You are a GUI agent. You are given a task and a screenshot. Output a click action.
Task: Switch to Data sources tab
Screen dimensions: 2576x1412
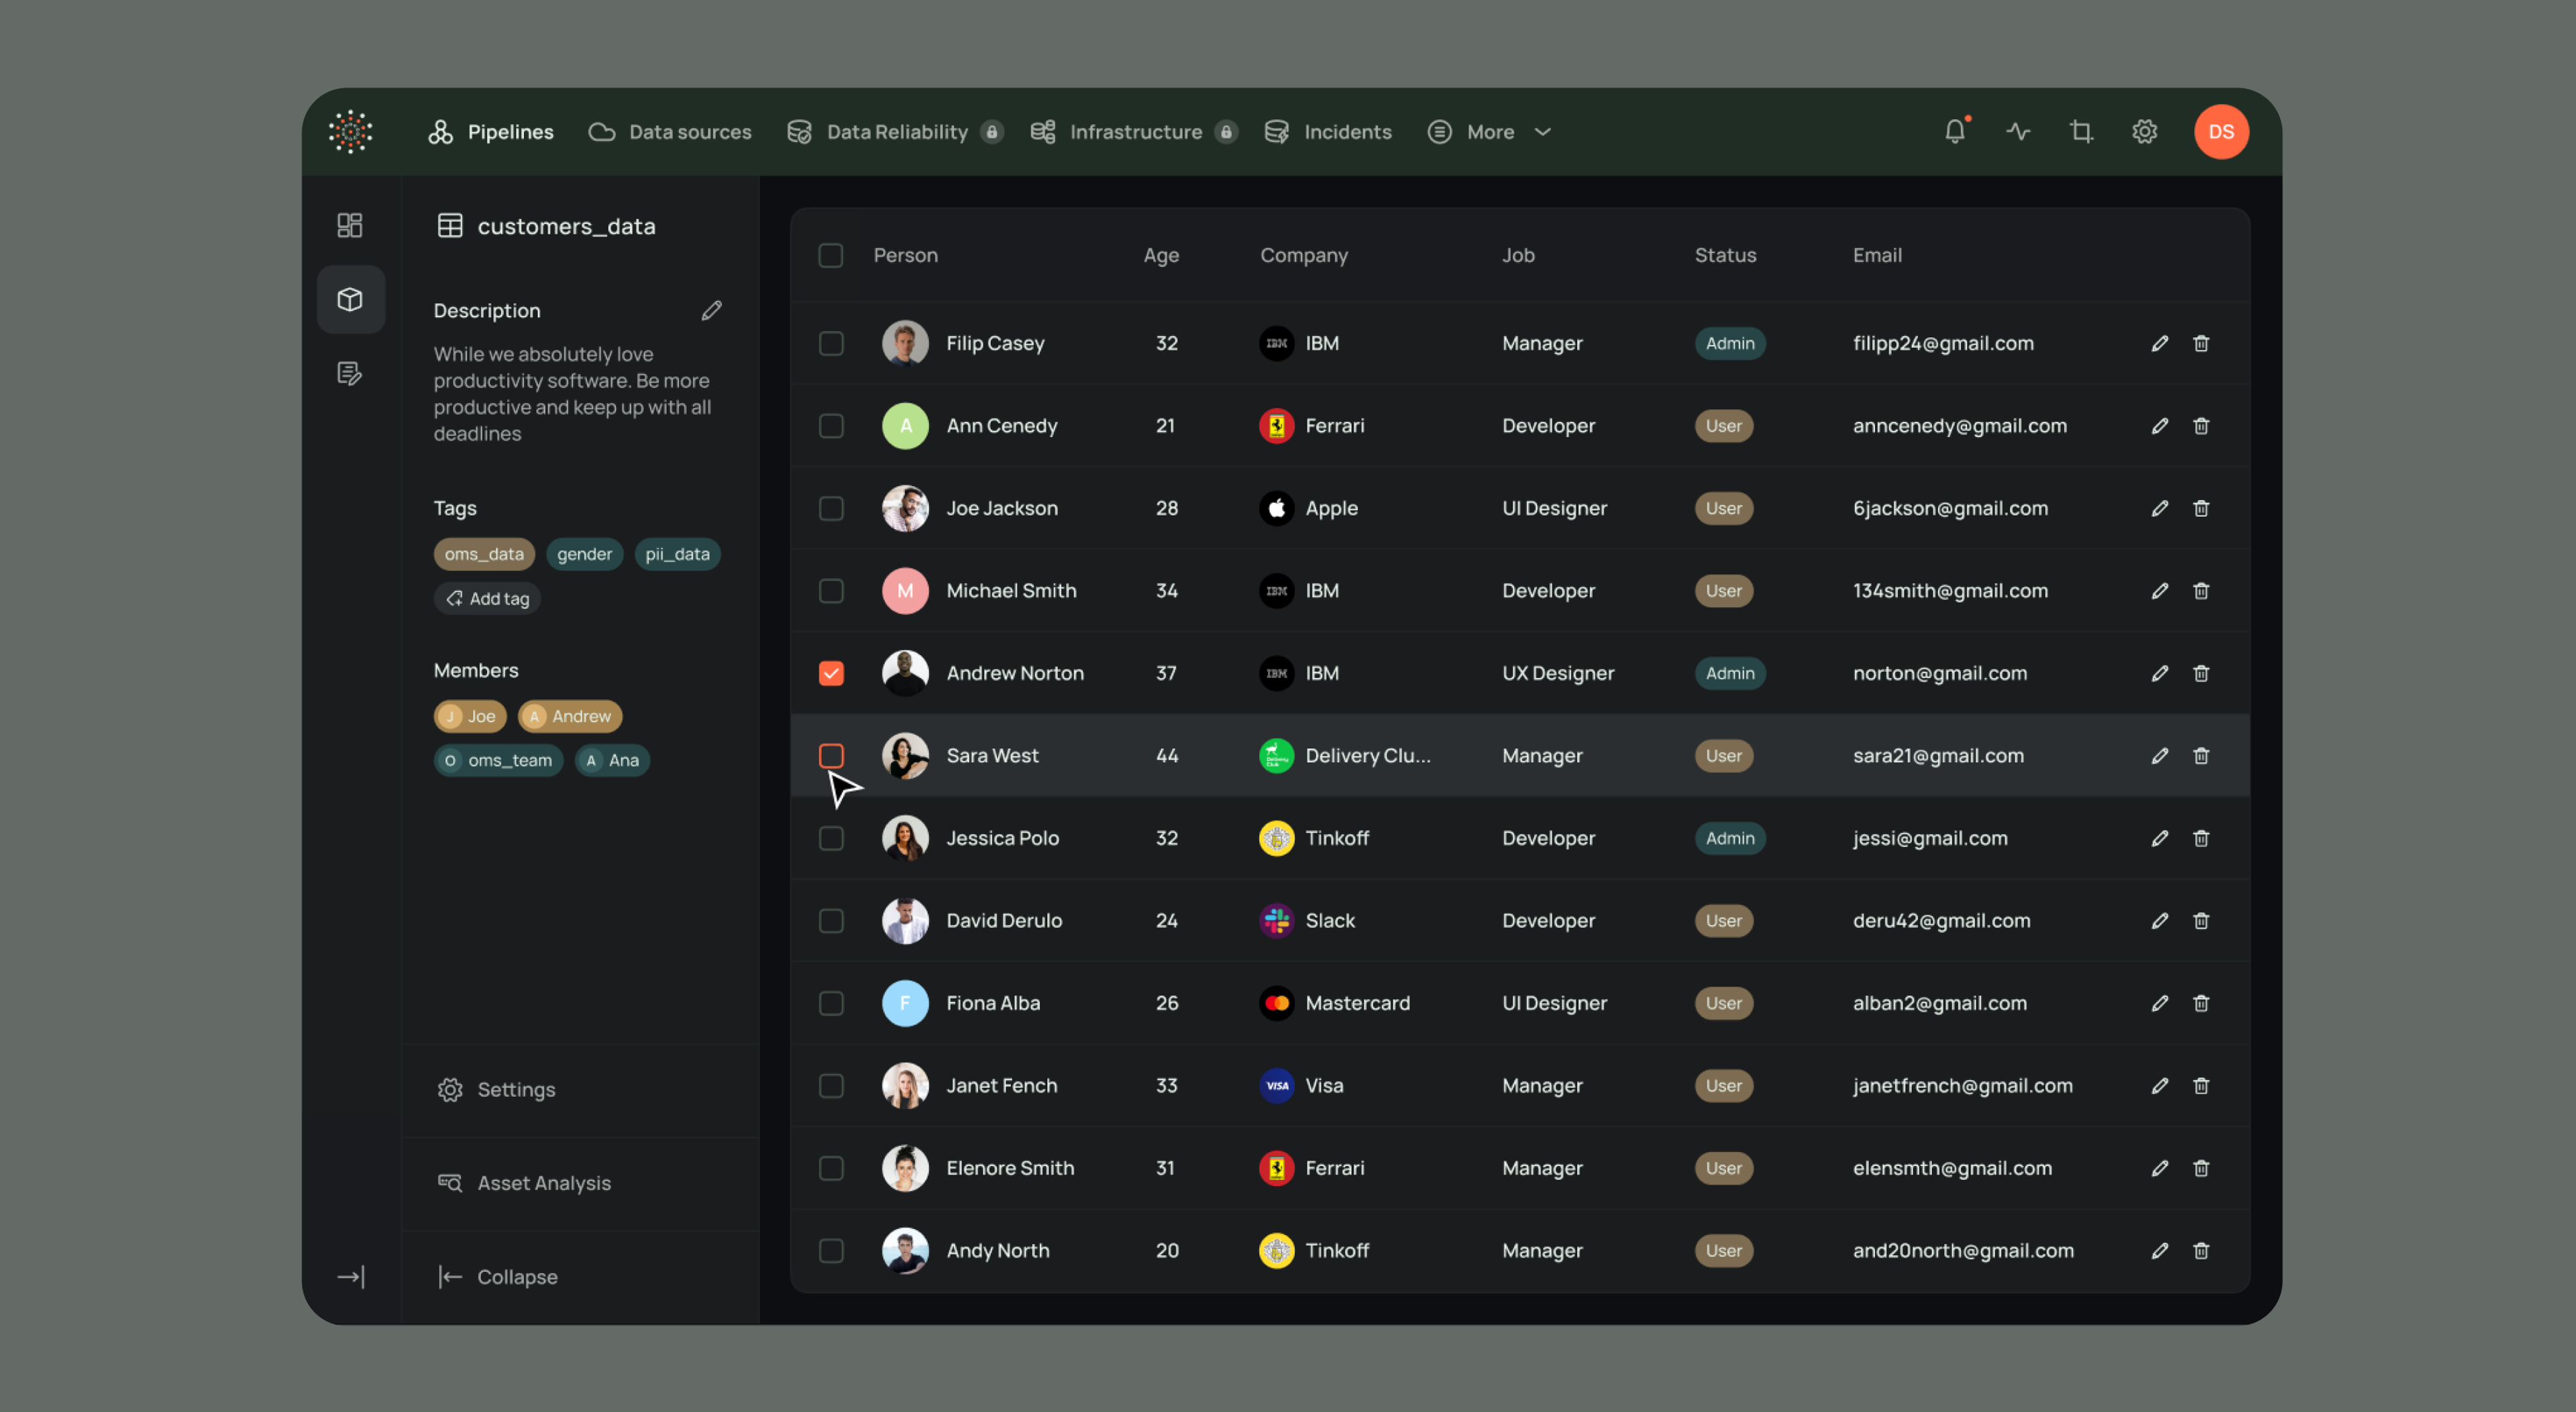[x=670, y=131]
